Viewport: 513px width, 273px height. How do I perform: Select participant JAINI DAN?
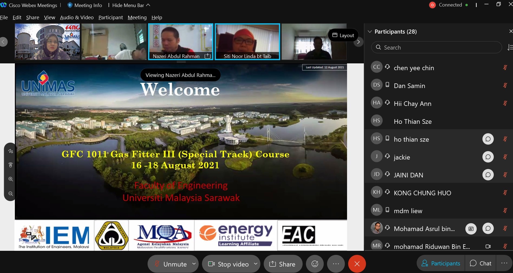439,175
